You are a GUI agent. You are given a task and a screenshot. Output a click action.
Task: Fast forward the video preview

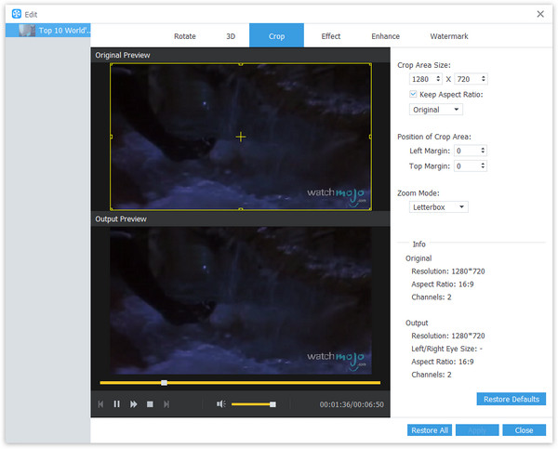tap(133, 404)
